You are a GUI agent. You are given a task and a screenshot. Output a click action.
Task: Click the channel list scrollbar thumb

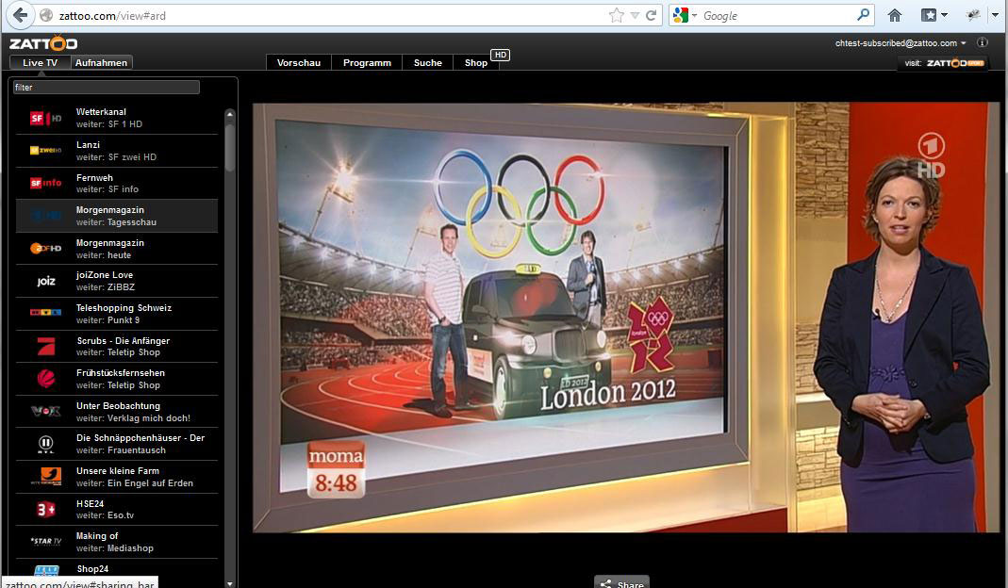229,146
